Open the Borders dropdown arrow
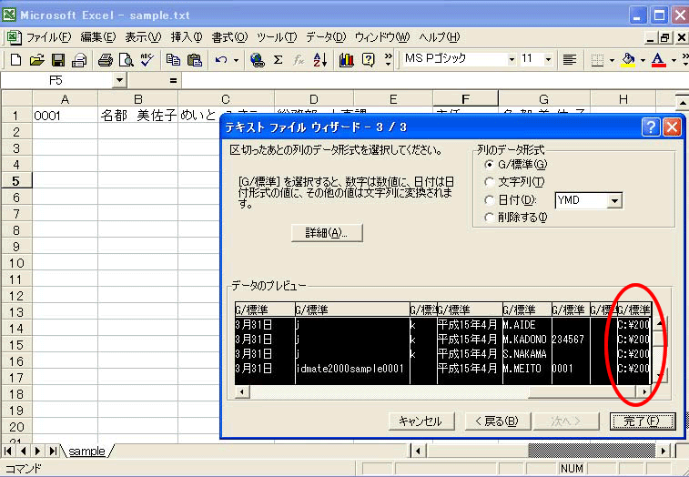689x477 pixels. [x=612, y=59]
